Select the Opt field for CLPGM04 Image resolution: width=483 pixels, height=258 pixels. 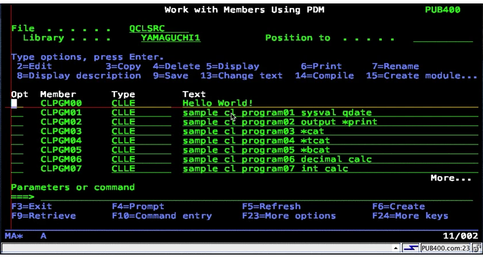(x=17, y=140)
